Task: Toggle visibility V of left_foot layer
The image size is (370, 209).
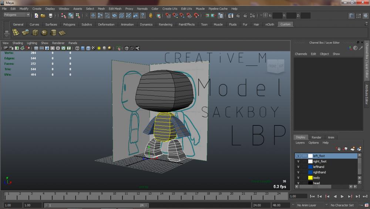Action: (298, 156)
